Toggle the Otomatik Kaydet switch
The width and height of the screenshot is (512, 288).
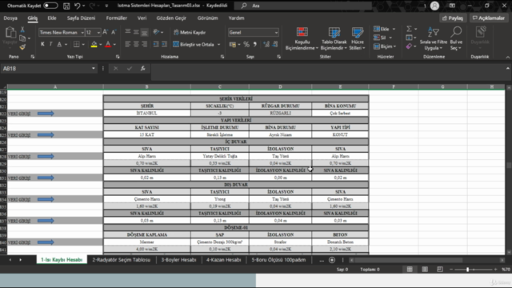[x=50, y=6]
